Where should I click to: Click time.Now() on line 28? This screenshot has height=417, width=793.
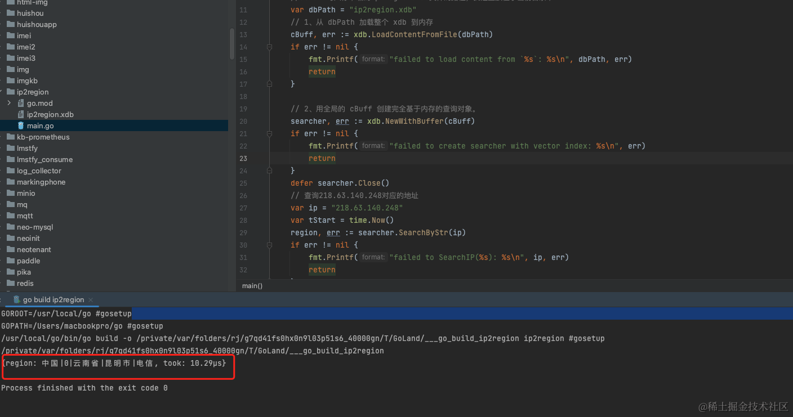pos(371,220)
